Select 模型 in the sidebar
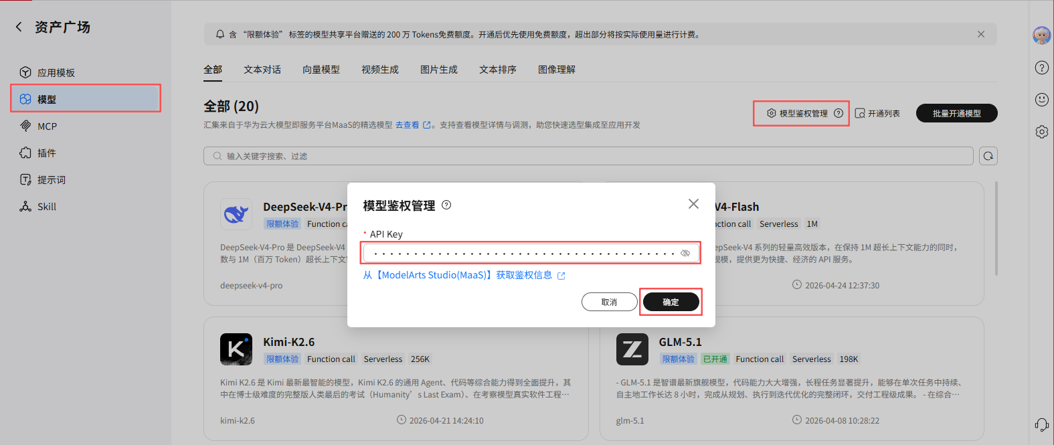 [86, 98]
